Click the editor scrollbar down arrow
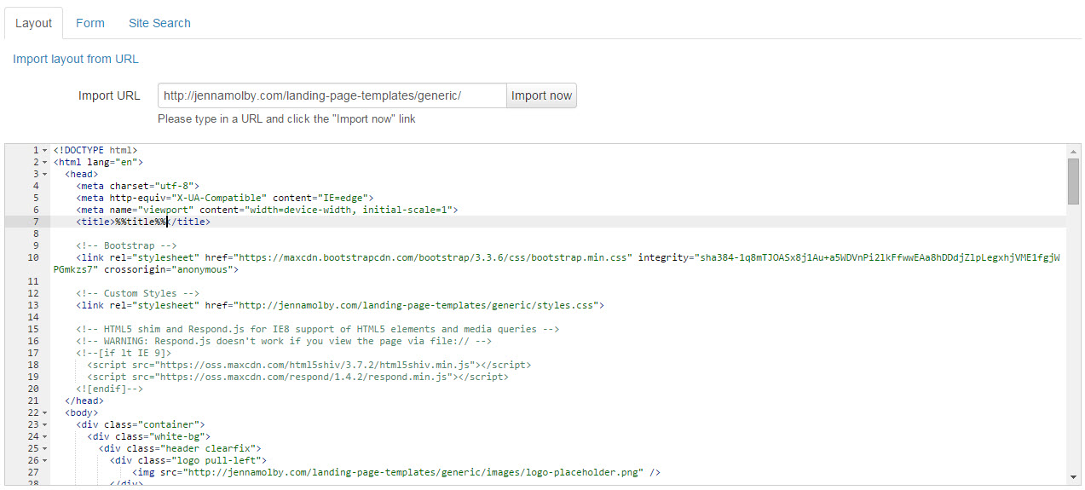Screen dimensions: 1085x490 [x=1073, y=476]
